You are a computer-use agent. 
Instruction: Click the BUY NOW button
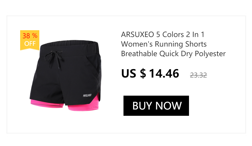coord(156,106)
